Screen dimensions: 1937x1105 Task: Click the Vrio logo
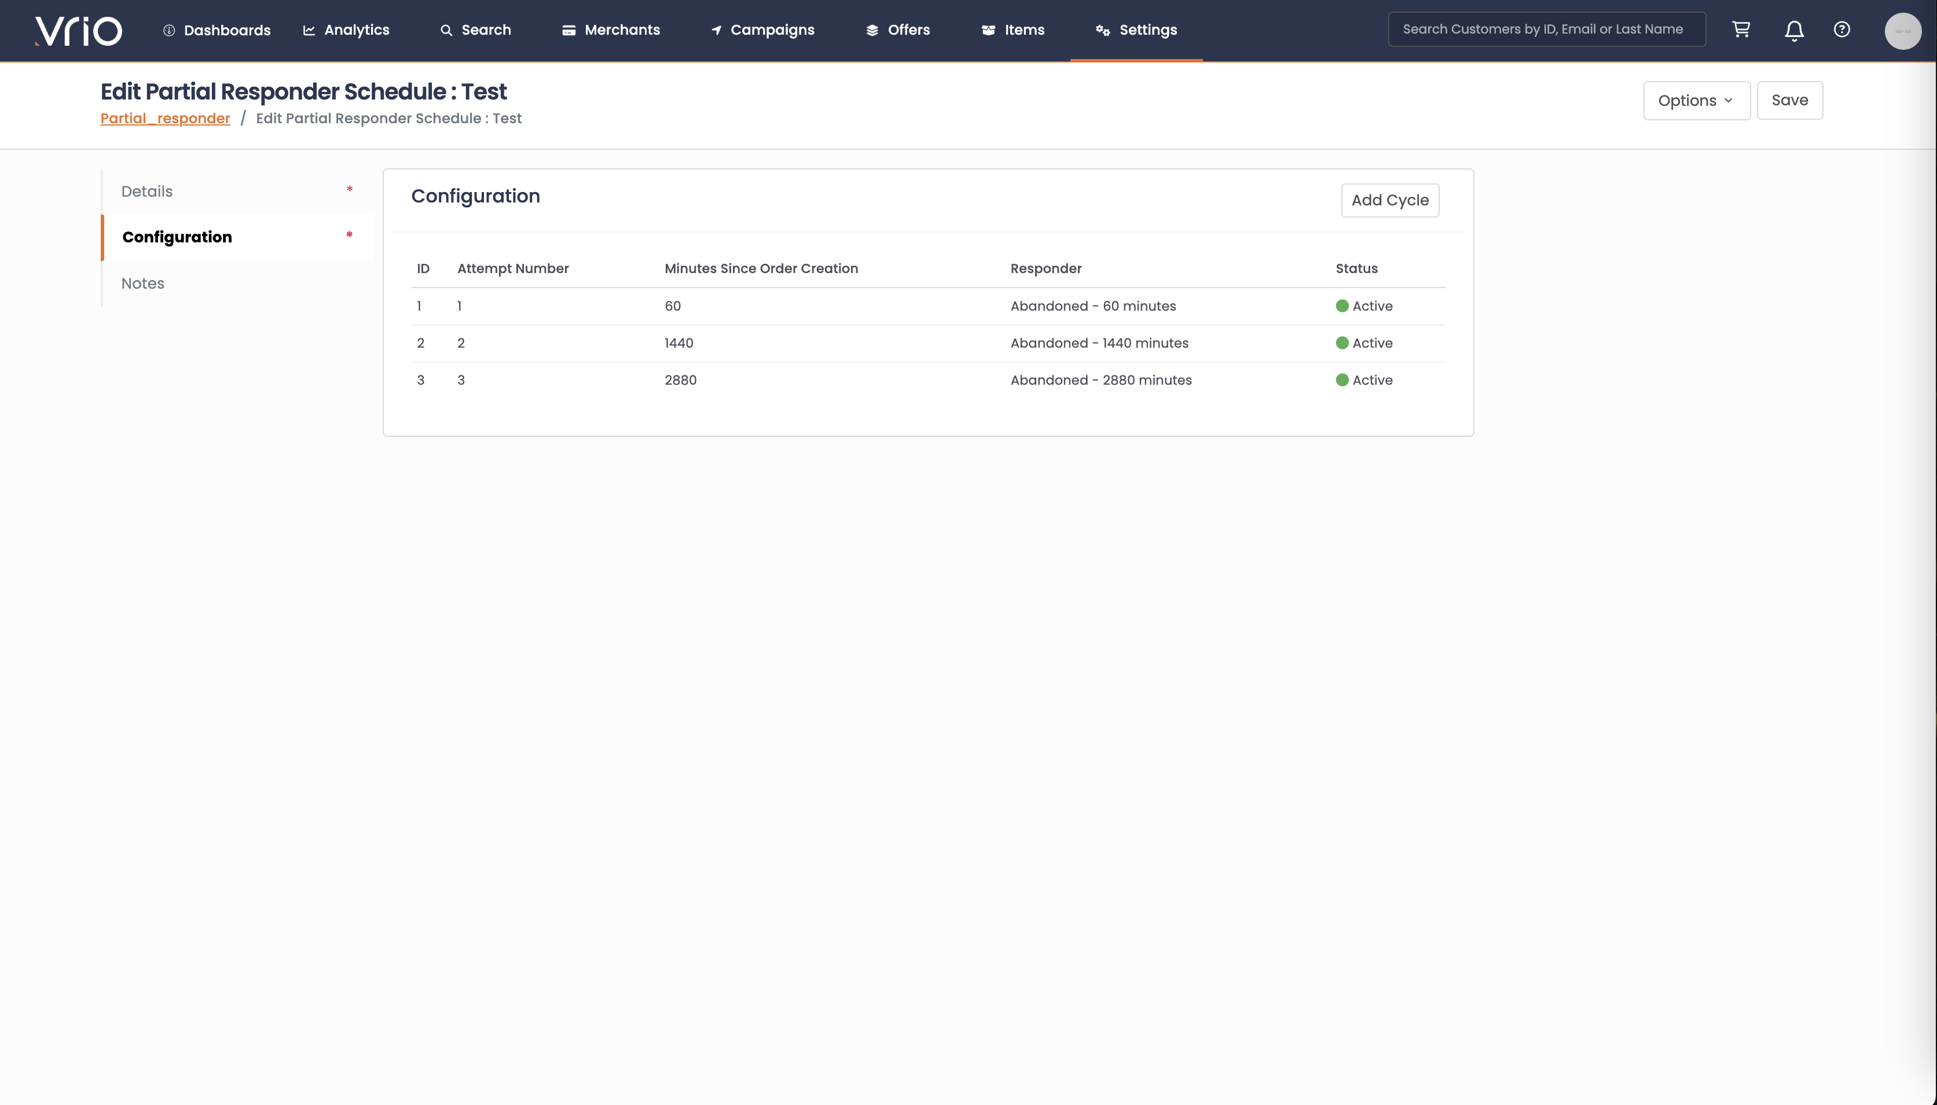(78, 30)
